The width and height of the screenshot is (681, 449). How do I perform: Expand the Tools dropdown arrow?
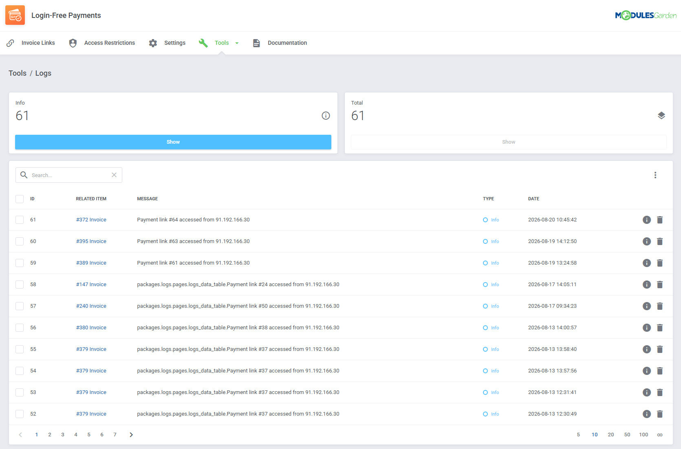pyautogui.click(x=237, y=43)
